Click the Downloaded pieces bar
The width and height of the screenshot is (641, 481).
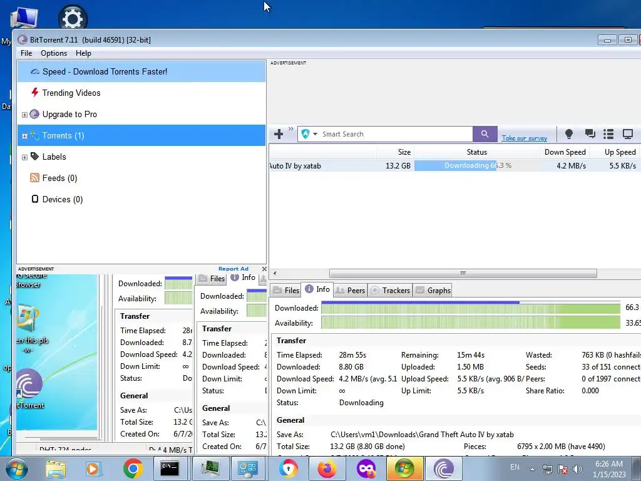[x=471, y=308]
